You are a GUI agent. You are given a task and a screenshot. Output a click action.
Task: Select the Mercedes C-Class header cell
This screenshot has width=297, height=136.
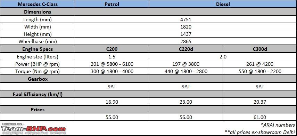pos(38,4)
